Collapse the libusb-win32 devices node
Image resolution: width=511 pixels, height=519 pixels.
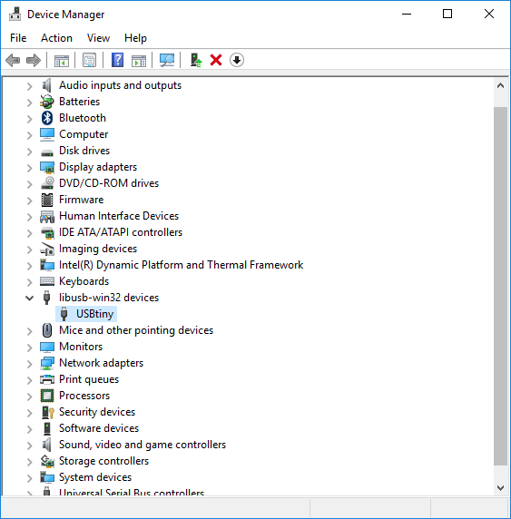(29, 298)
